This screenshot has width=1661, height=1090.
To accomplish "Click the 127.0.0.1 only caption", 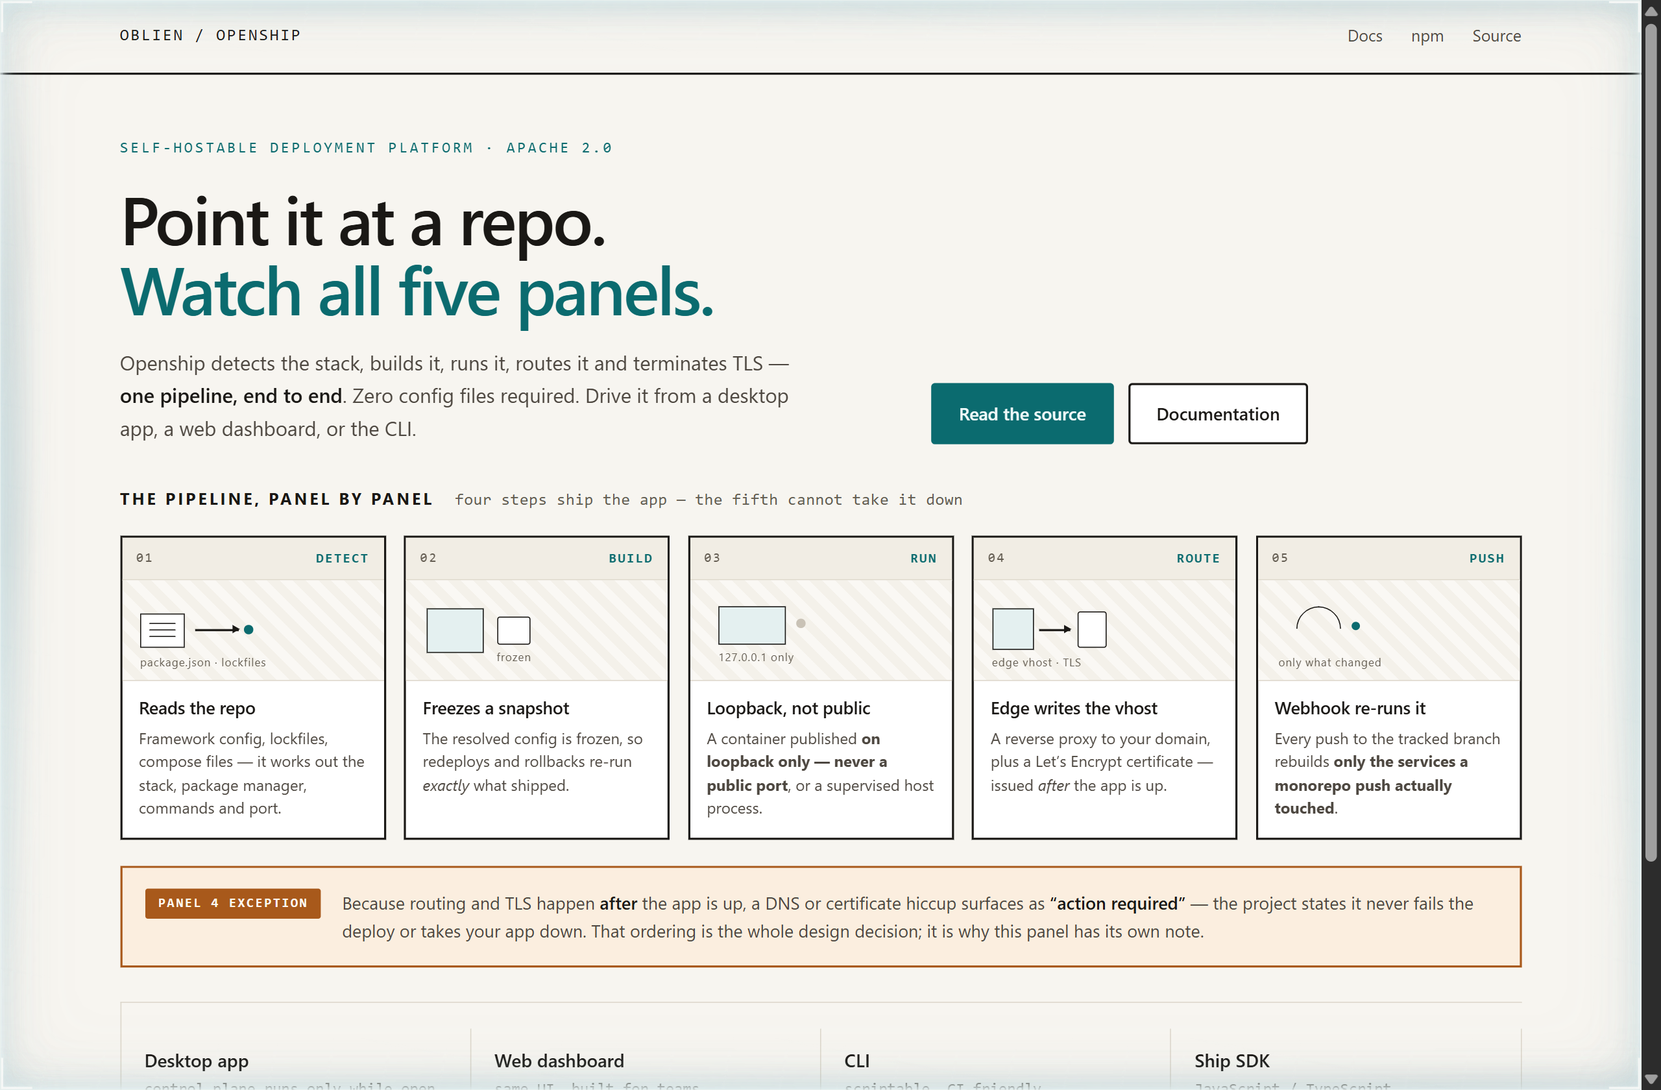I will tap(756, 657).
